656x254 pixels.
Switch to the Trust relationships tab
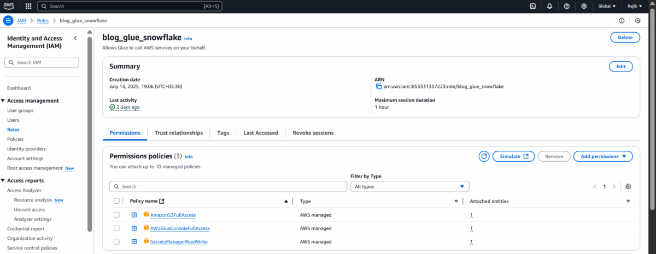click(179, 133)
